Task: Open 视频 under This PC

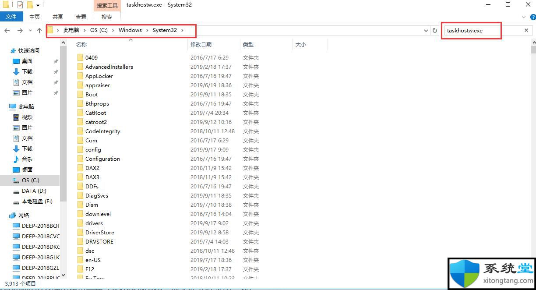Action: (x=27, y=117)
